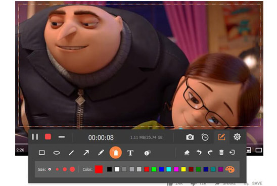This screenshot has width=277, height=186.
Task: Pick the small red color swatch
Action: coord(147,169)
